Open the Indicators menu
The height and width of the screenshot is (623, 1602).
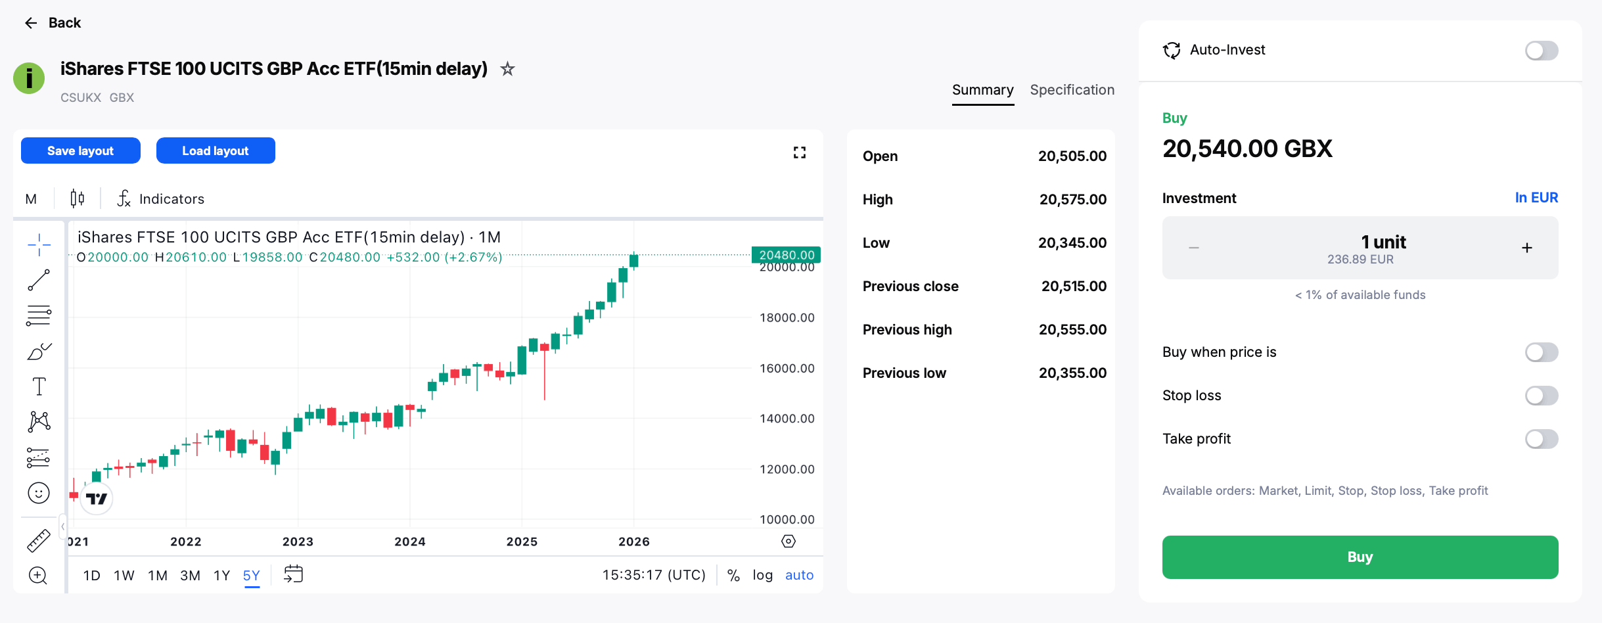tap(161, 198)
